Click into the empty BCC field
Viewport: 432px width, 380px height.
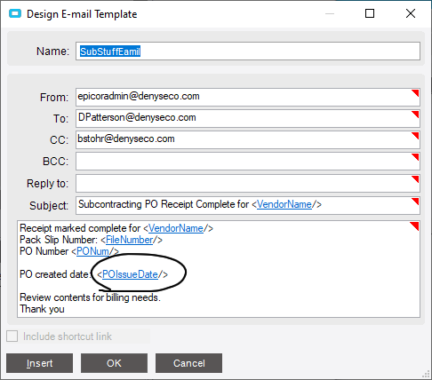(248, 161)
